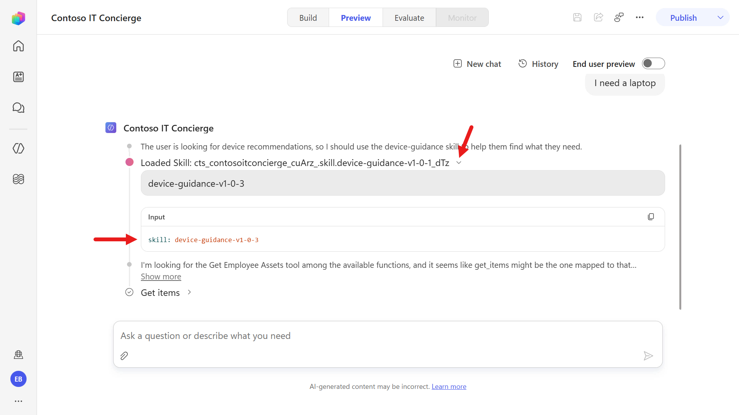Open the Learn more link
The width and height of the screenshot is (739, 415).
coord(449,387)
